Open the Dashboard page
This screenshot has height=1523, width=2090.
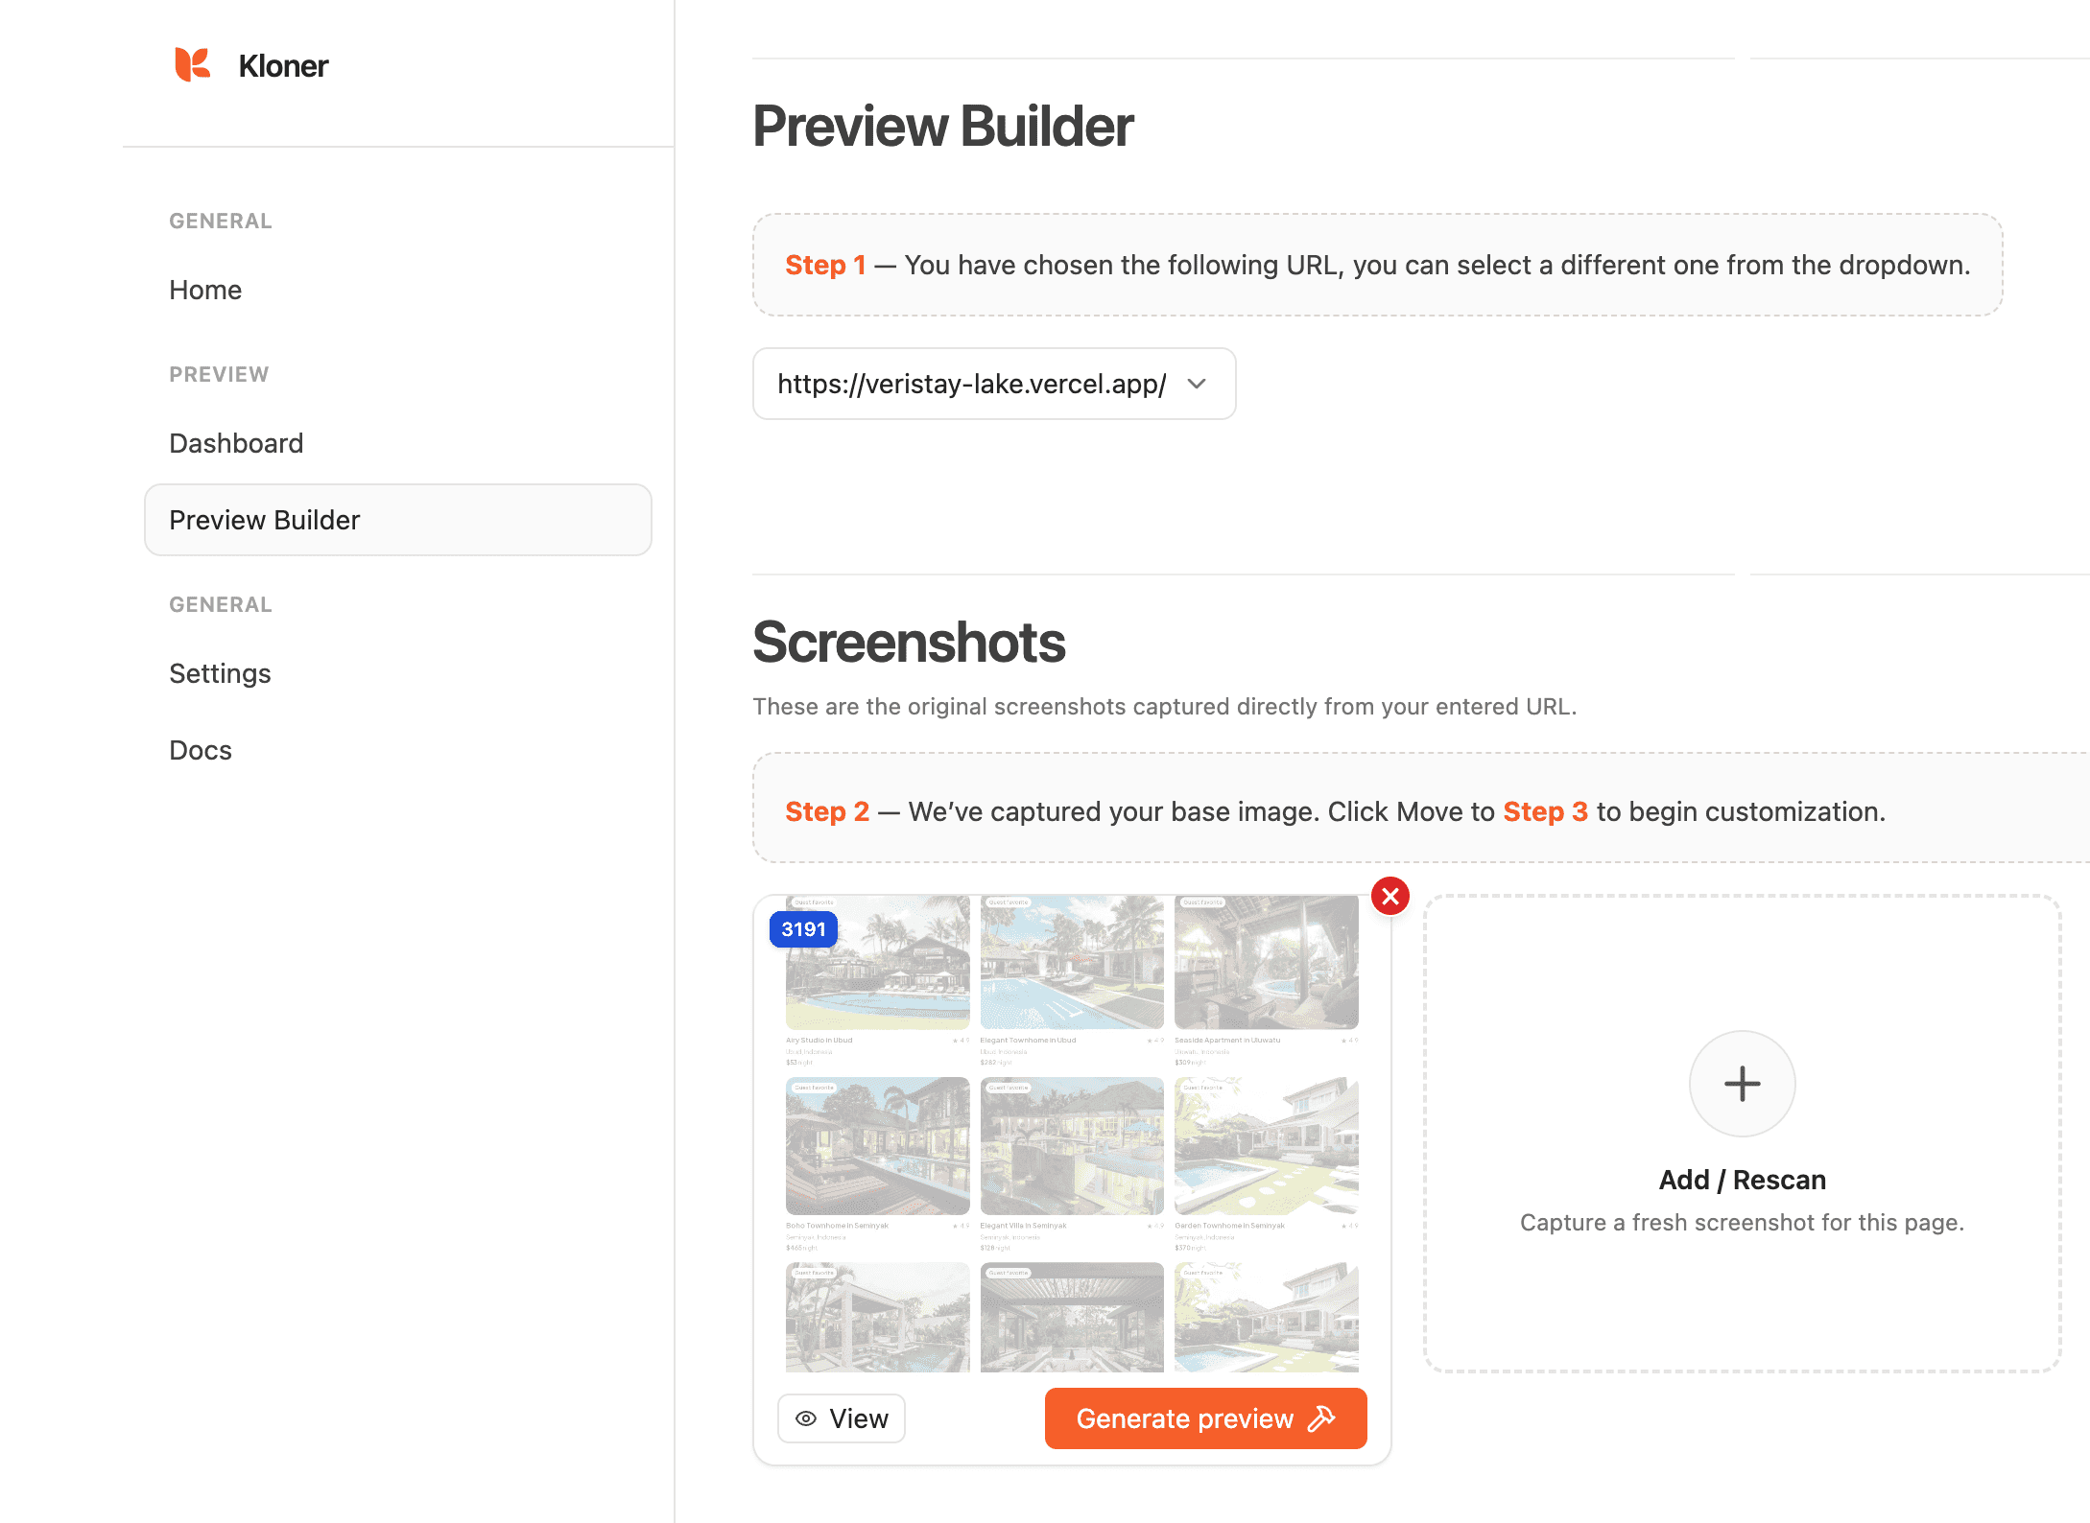point(236,443)
